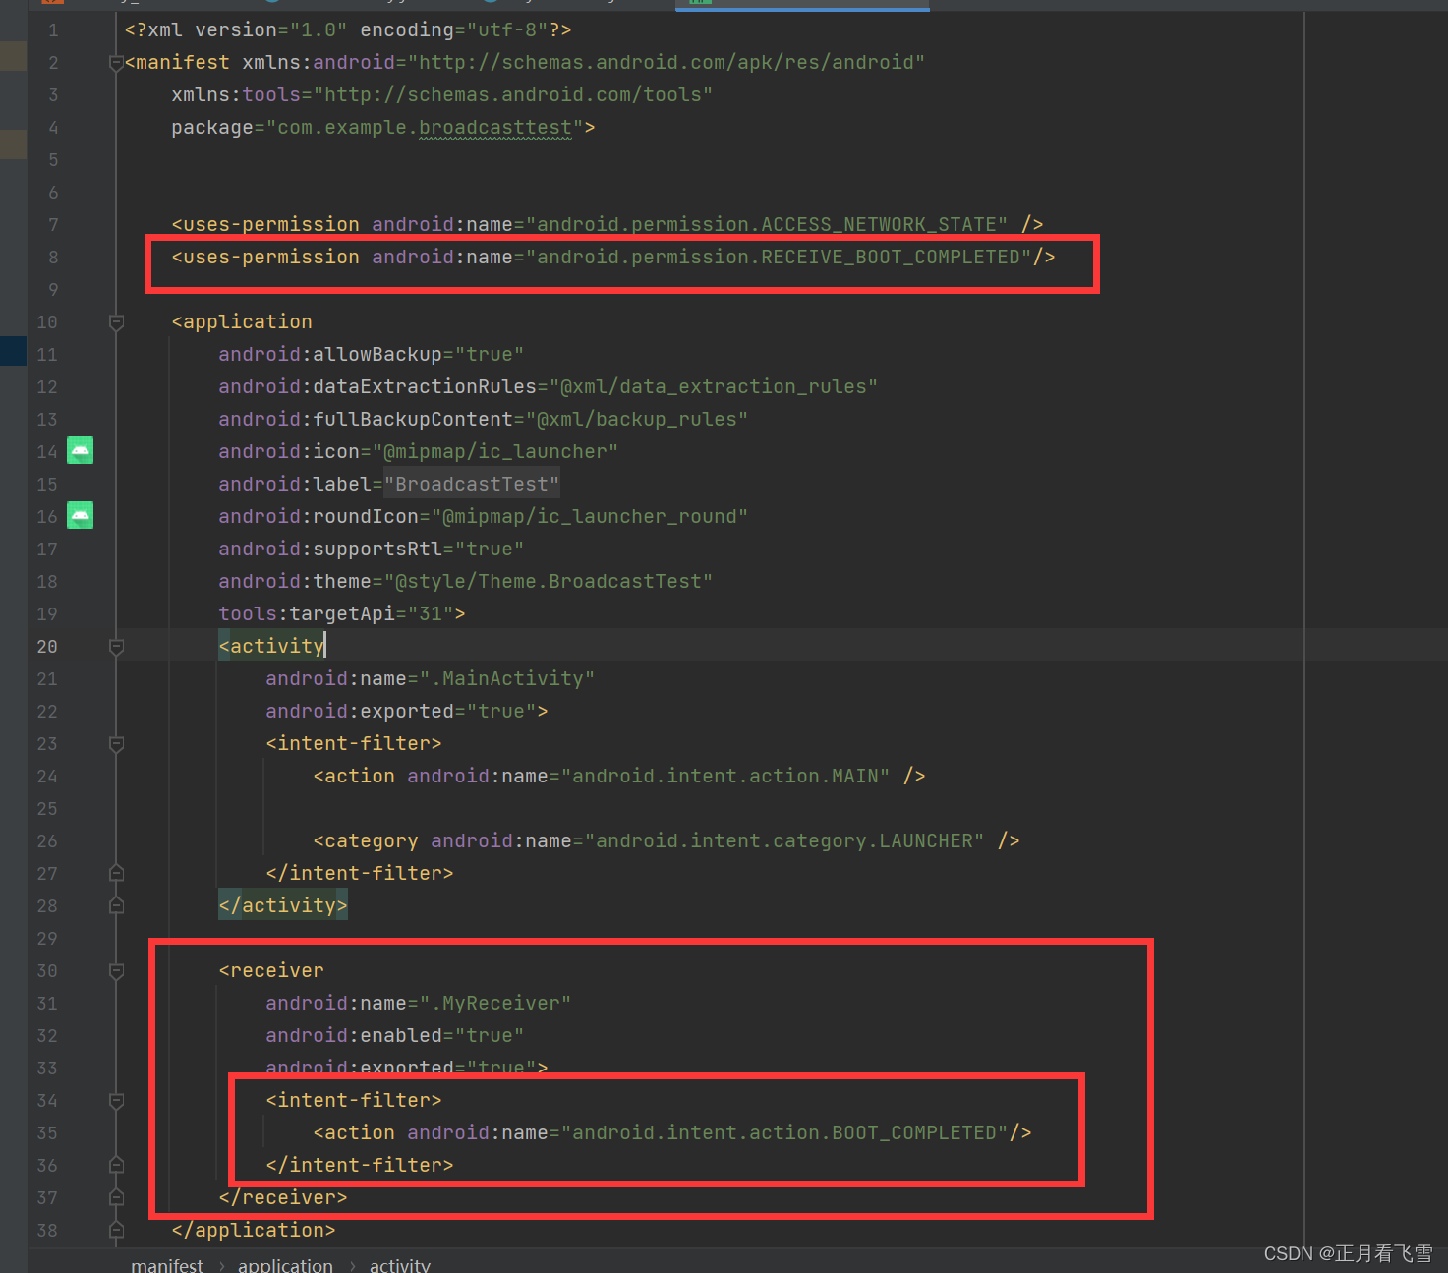The width and height of the screenshot is (1448, 1273).
Task: Click the package name broadcasttest text
Action: point(495,128)
